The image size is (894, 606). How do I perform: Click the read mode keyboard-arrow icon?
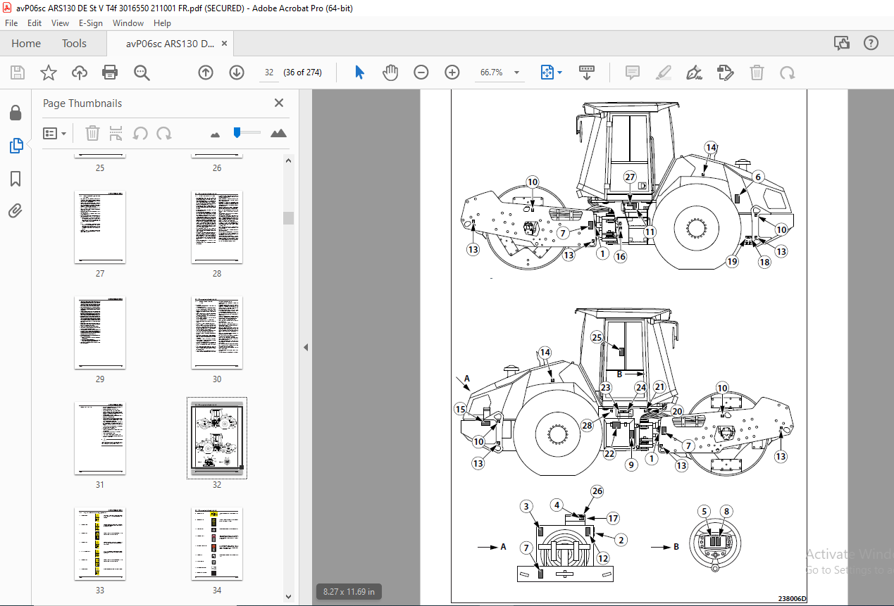coord(588,72)
